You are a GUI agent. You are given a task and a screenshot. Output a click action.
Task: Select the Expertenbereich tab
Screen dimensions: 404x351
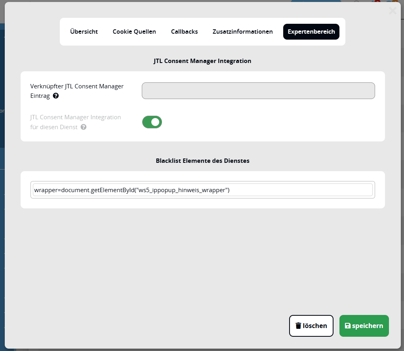(311, 32)
